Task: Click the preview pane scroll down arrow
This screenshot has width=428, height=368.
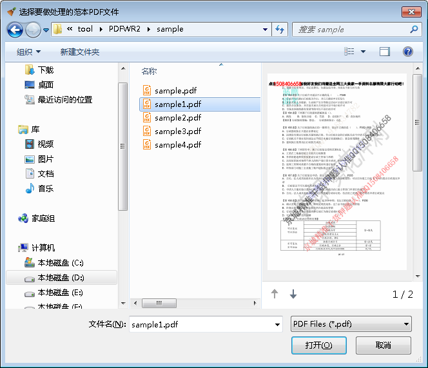Action: [418, 276]
